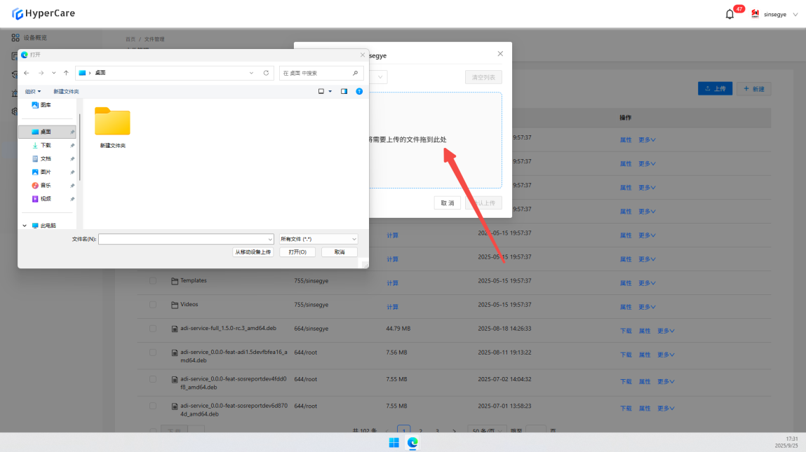This screenshot has width=806, height=452.
Task: Click the notification bell icon
Action: (730, 14)
